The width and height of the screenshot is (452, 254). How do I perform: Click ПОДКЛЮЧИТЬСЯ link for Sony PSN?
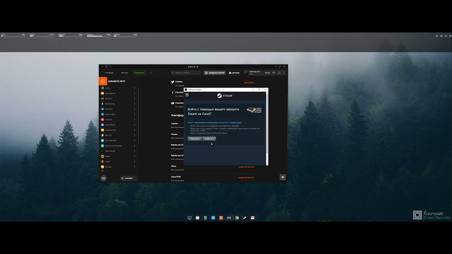click(246, 177)
